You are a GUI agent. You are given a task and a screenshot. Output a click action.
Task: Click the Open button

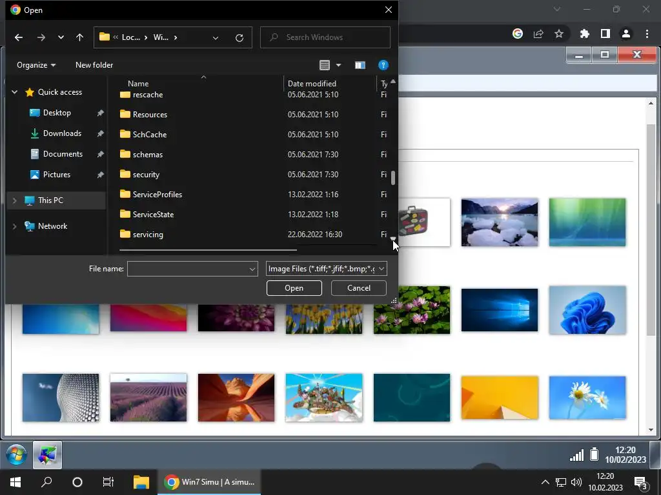coord(294,288)
